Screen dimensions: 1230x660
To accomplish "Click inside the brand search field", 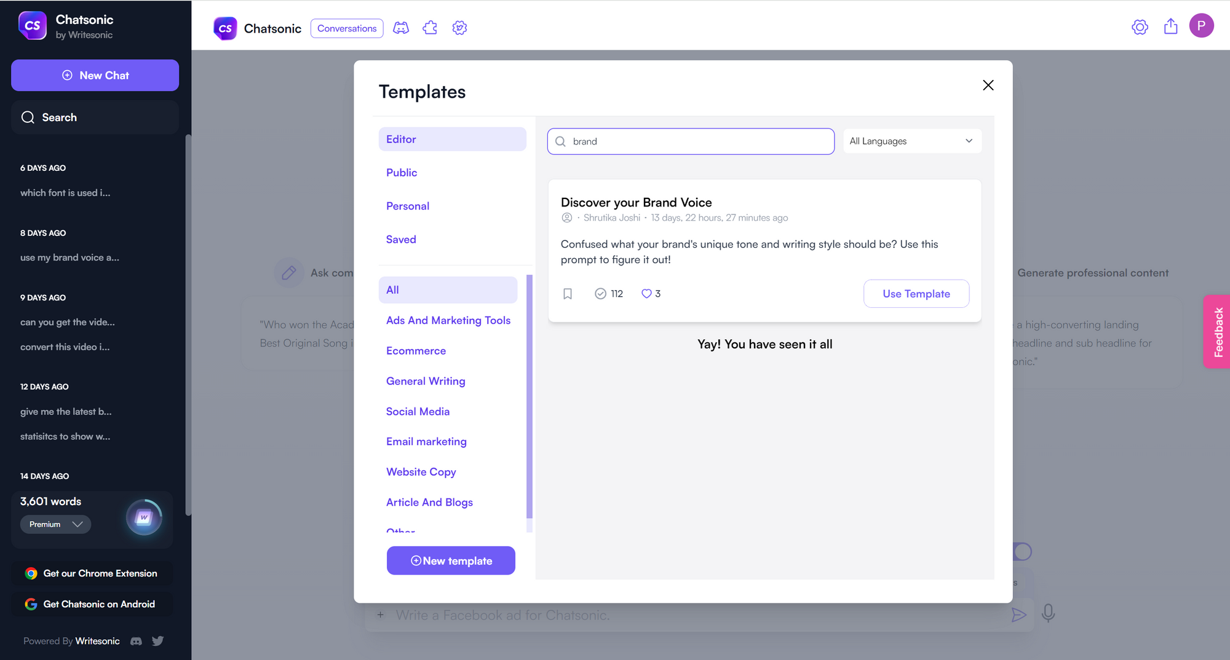I will tap(691, 141).
